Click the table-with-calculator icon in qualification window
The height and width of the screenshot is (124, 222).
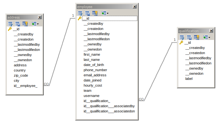(189, 38)
